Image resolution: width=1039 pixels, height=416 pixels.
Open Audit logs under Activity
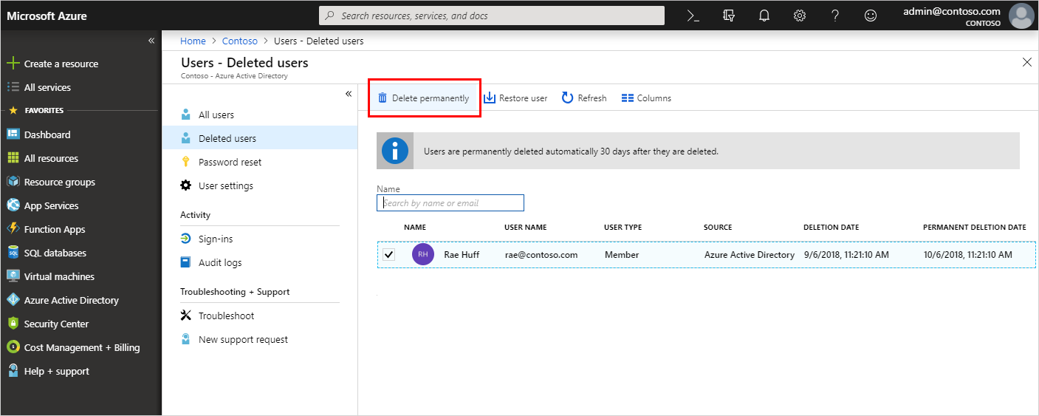tap(220, 262)
